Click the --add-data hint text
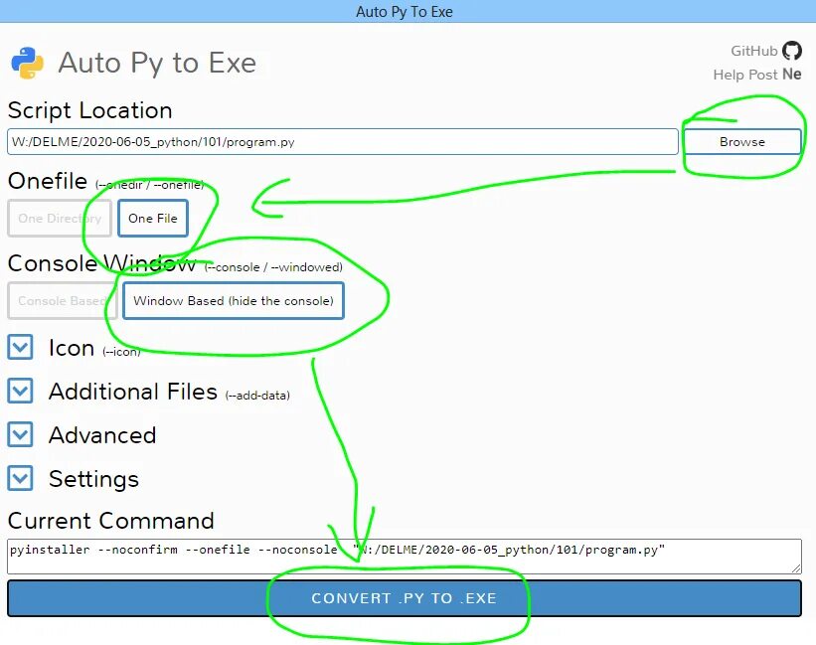The width and height of the screenshot is (816, 645). point(257,396)
